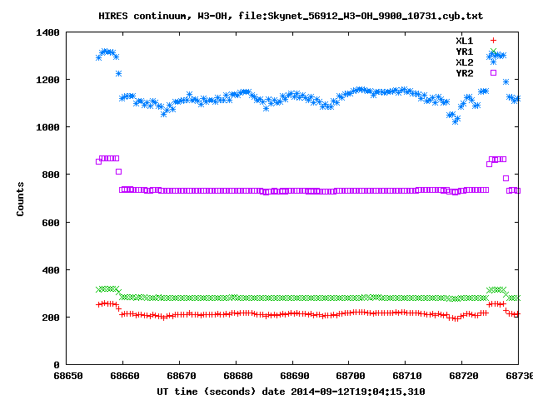Viewport: 533px width, 399px height.
Task: Click the x-axis tick label 68670
Action: coord(182,376)
